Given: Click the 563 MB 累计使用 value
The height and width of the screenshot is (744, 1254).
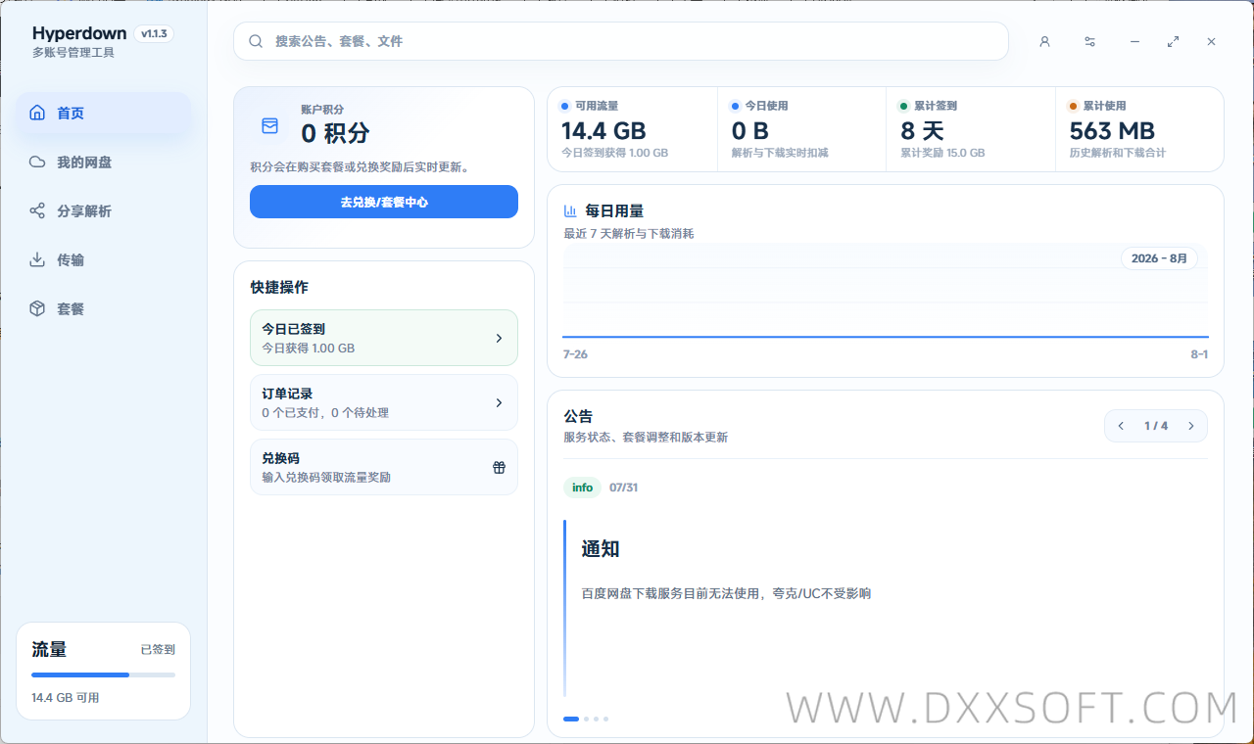Looking at the screenshot, I should click(x=1112, y=131).
